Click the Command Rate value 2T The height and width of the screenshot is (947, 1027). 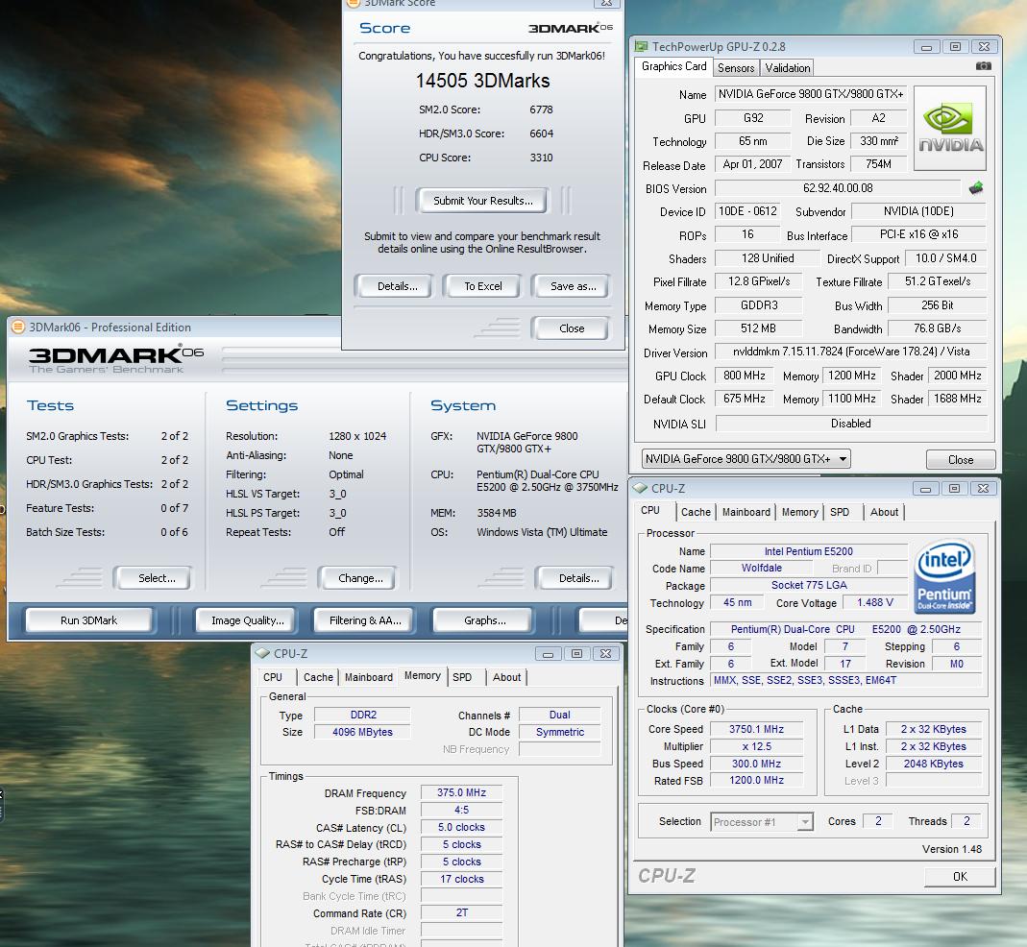[461, 912]
